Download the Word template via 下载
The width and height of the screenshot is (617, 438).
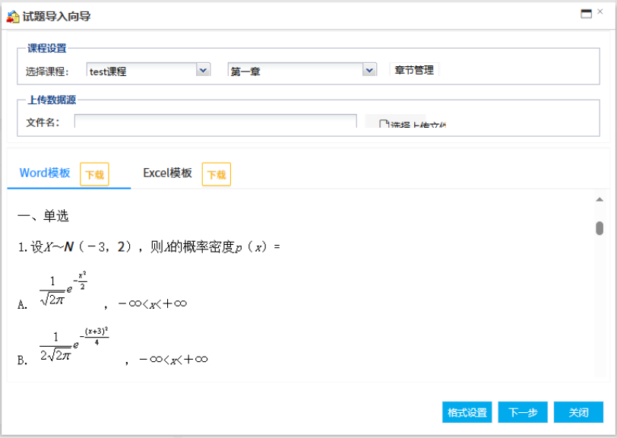(x=94, y=174)
